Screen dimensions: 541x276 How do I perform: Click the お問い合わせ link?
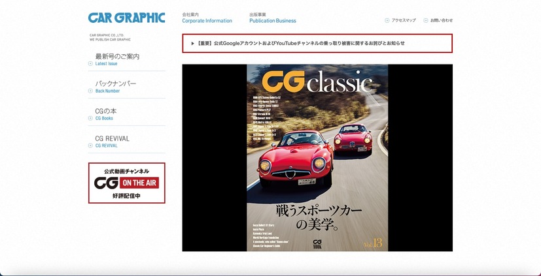coord(442,20)
